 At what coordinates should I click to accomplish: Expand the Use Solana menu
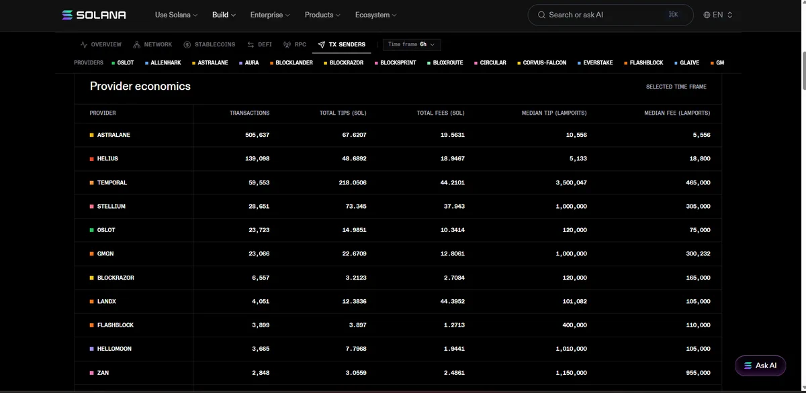176,15
